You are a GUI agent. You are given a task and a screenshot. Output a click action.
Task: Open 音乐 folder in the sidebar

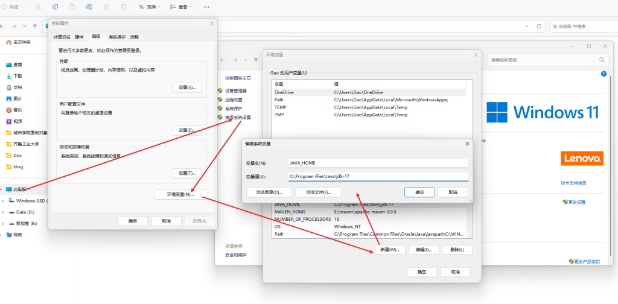14,110
